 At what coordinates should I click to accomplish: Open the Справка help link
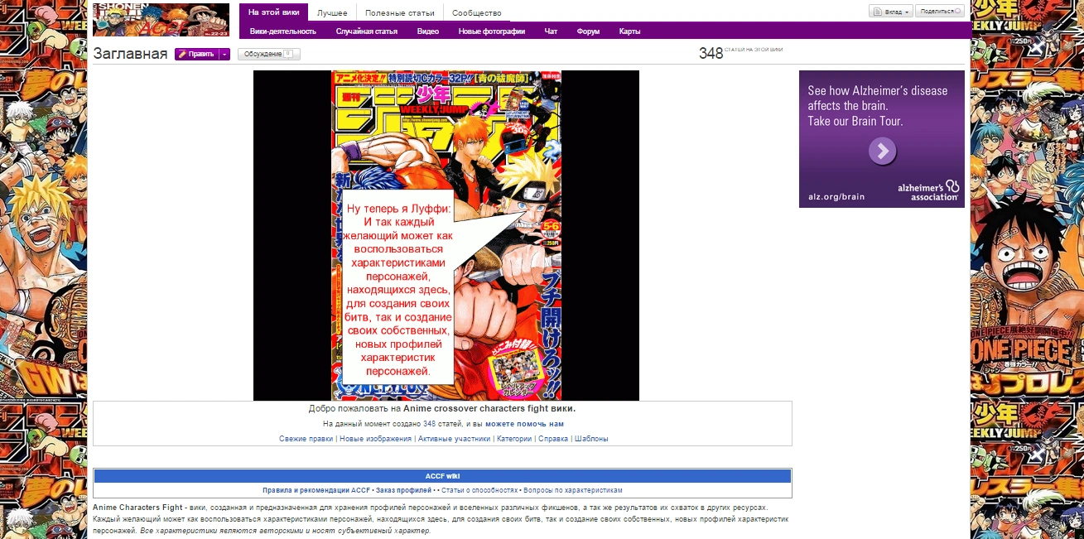click(x=553, y=439)
